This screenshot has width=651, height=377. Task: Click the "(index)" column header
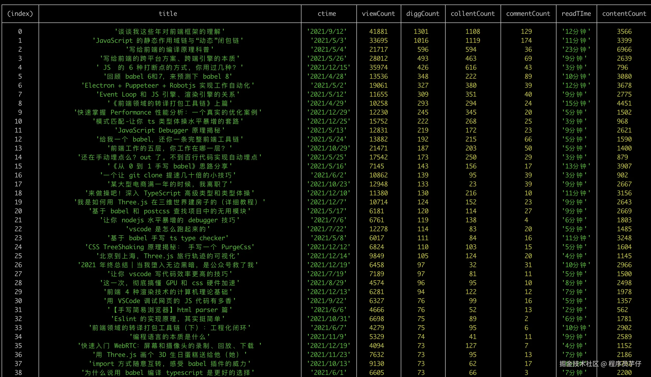(20, 14)
